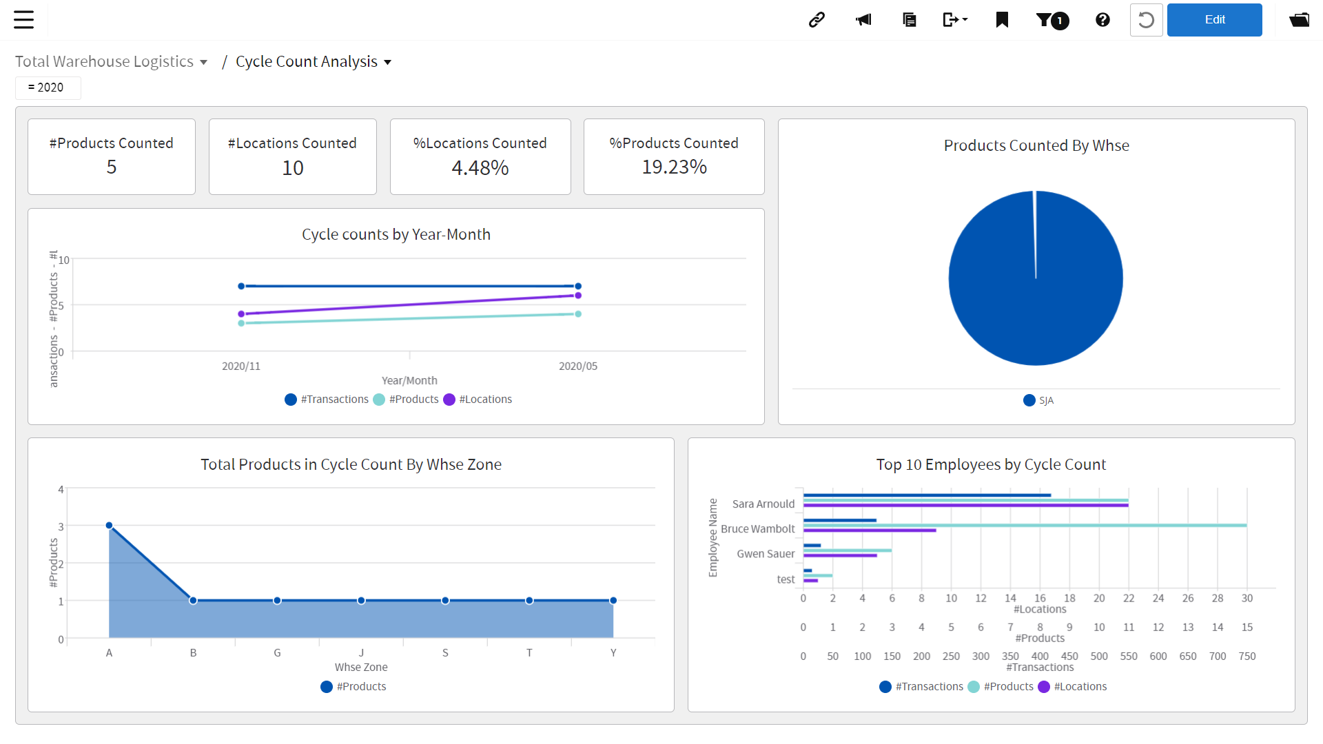Open the app overview folder icon
The height and width of the screenshot is (744, 1323).
click(x=1300, y=20)
